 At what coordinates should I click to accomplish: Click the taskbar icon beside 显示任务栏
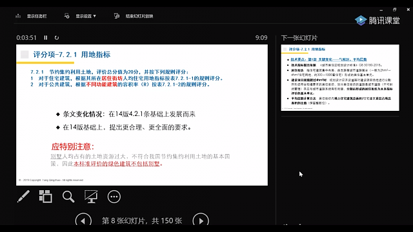(18, 16)
